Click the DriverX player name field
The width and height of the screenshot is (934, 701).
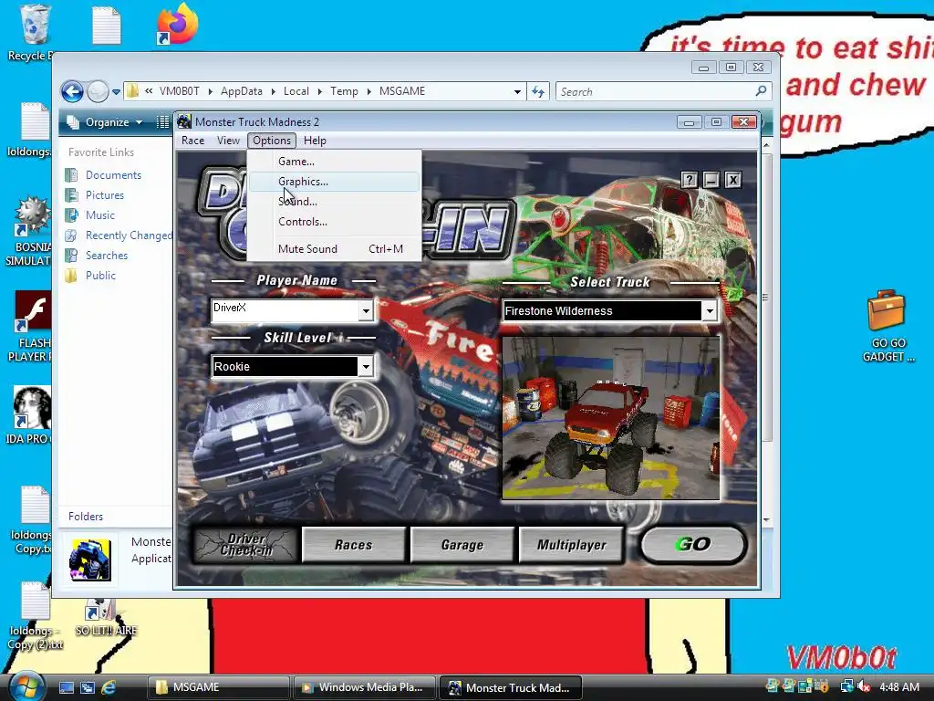[x=285, y=310]
